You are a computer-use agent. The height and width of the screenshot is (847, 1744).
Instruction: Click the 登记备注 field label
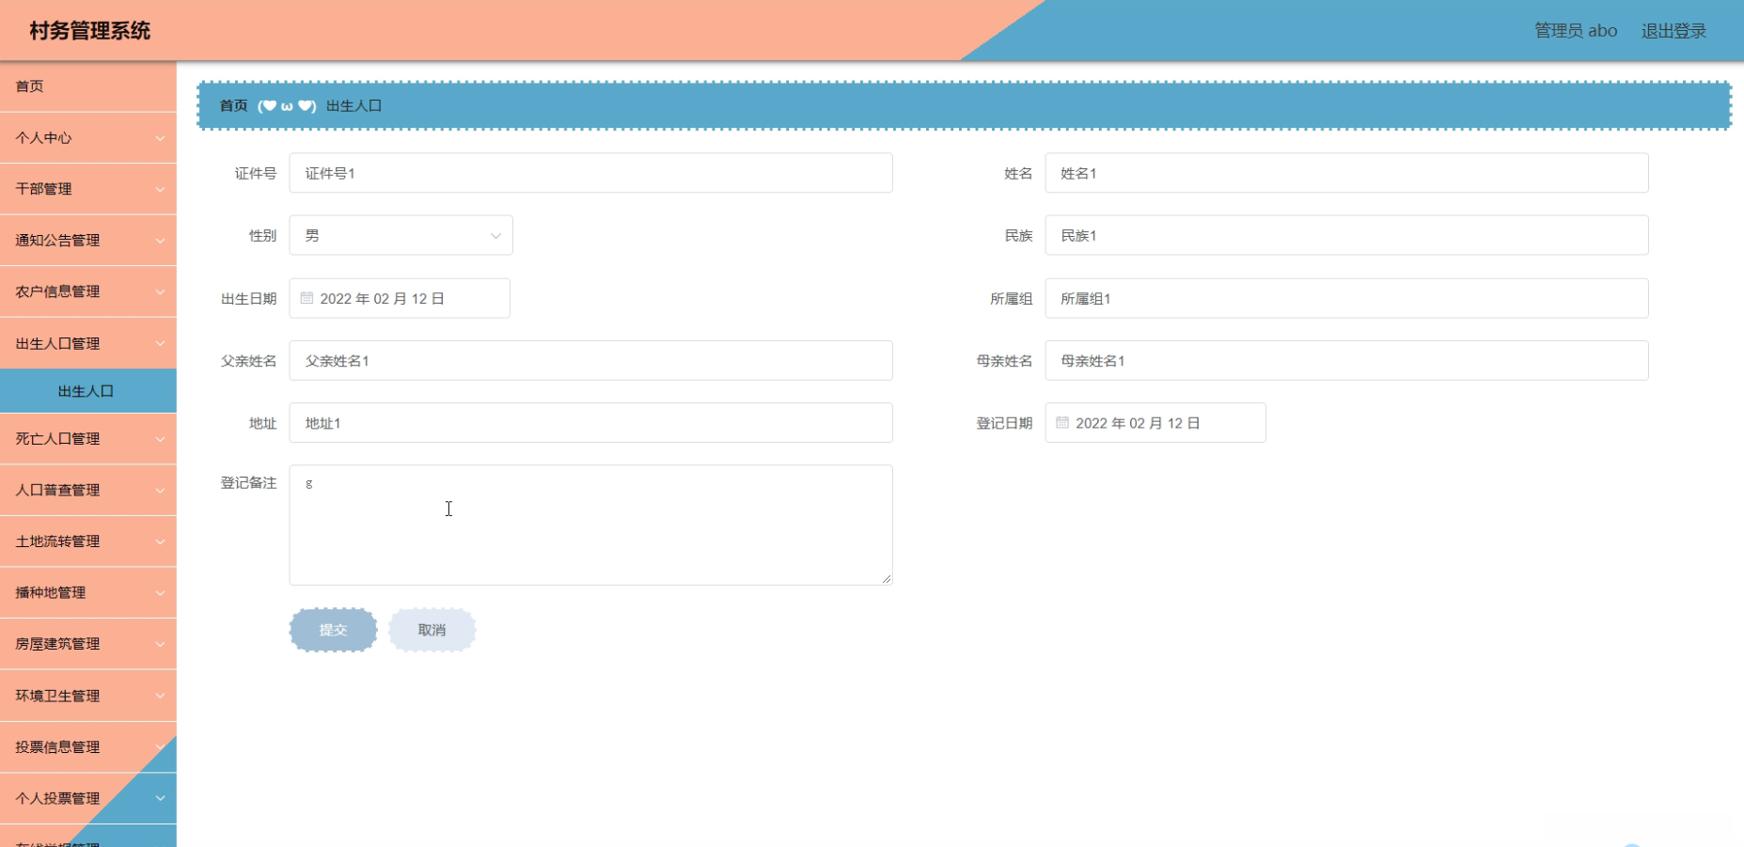coord(248,483)
